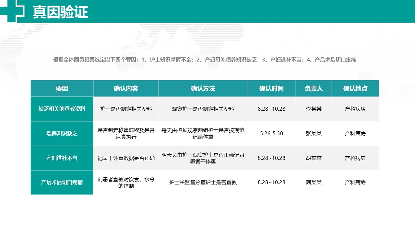The image size is (415, 233).
Task: Select the cell 护士长监督分管护士是否宣教
Action: click(x=203, y=183)
